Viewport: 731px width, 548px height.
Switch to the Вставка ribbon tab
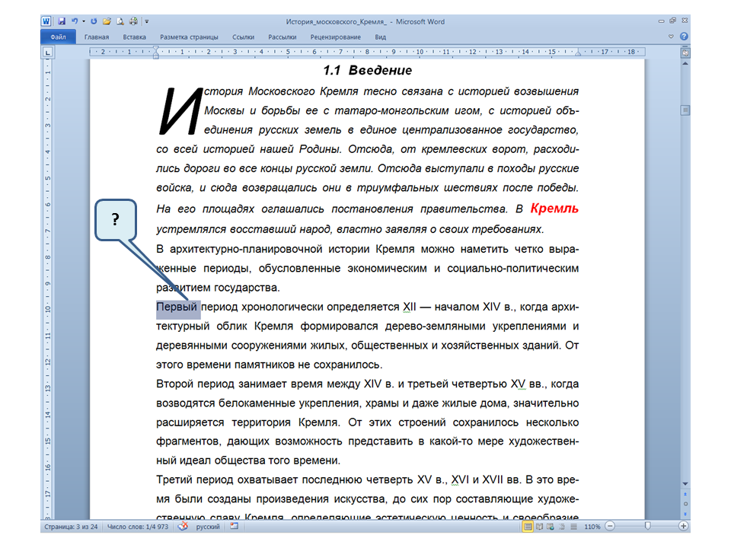click(x=134, y=37)
